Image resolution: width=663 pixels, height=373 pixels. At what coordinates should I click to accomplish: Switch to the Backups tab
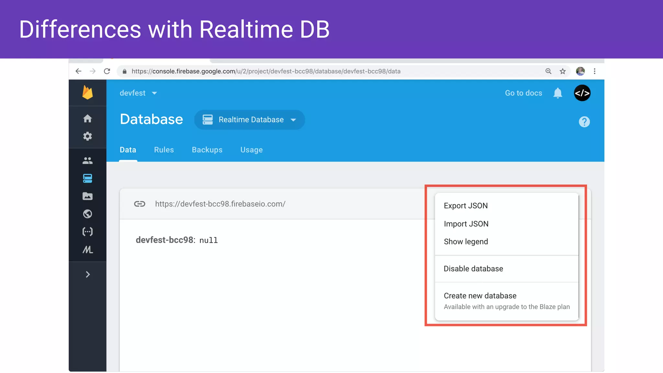coord(207,150)
